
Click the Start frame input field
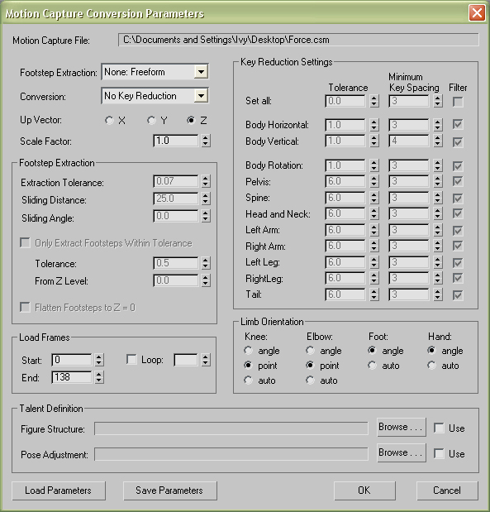[x=72, y=360]
